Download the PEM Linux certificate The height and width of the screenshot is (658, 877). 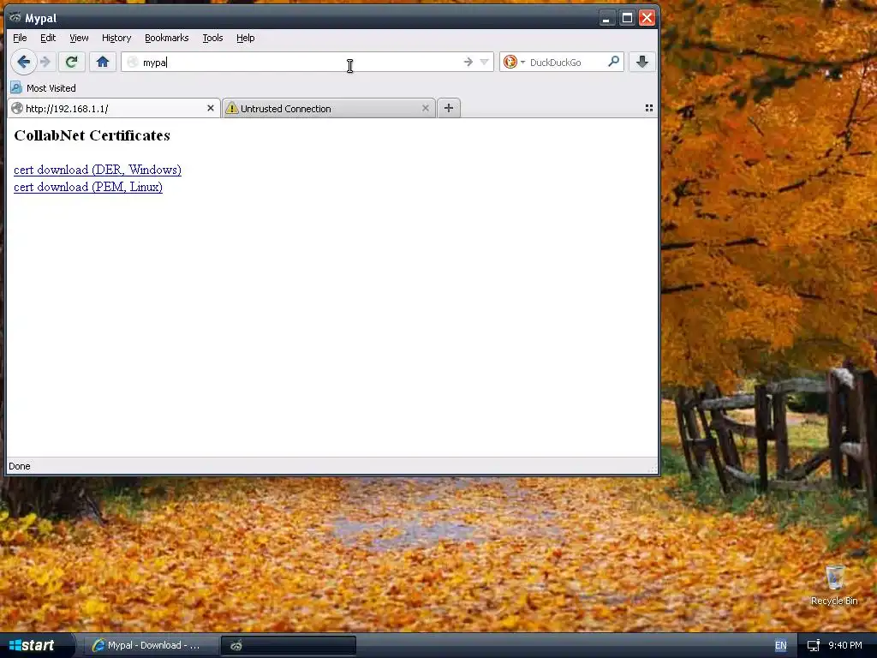(88, 187)
